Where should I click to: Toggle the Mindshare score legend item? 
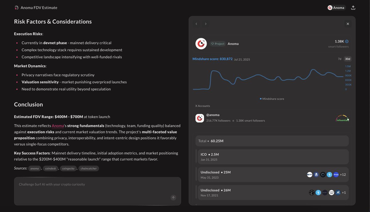pos(272,99)
